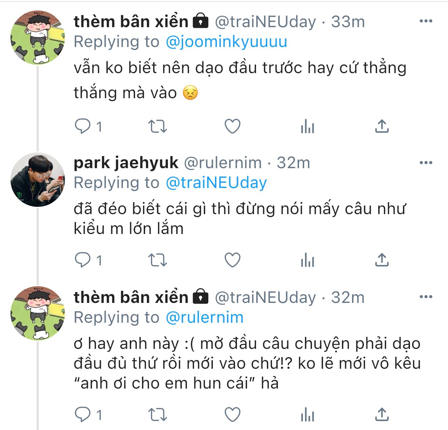The image size is (448, 430).
Task: Open the @rulernim mention in the last tweet
Action: pos(204,317)
